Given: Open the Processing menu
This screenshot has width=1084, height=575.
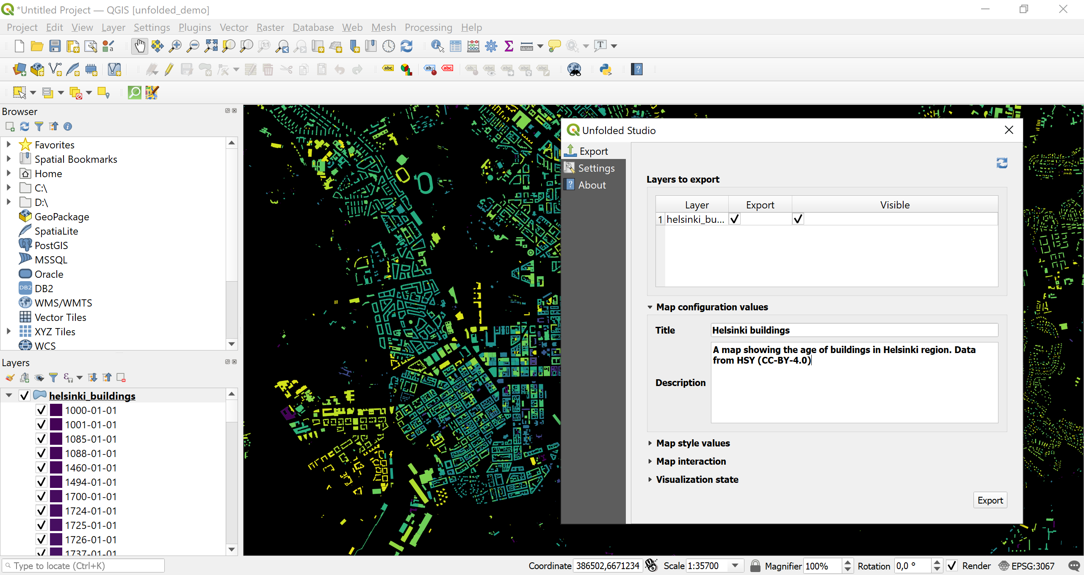Looking at the screenshot, I should coord(428,27).
